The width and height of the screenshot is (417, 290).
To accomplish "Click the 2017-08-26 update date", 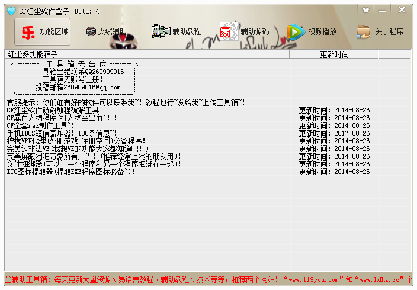I will point(352,133).
